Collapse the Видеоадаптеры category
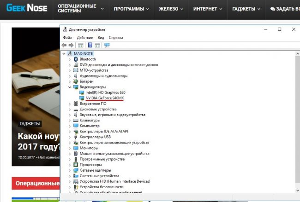 point(70,87)
